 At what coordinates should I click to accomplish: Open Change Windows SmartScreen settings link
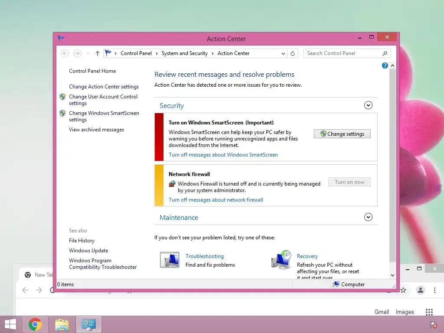[x=104, y=116]
